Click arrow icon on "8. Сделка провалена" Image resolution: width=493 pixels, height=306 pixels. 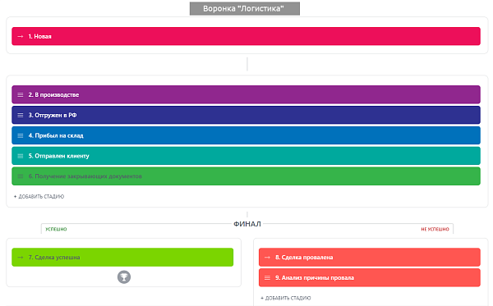point(267,258)
